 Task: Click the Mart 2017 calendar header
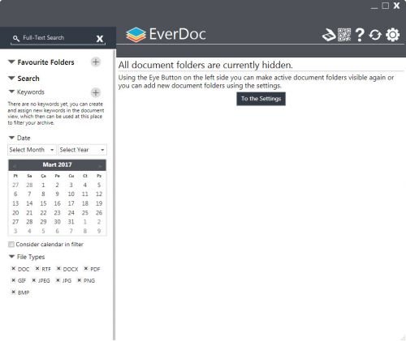57,164
